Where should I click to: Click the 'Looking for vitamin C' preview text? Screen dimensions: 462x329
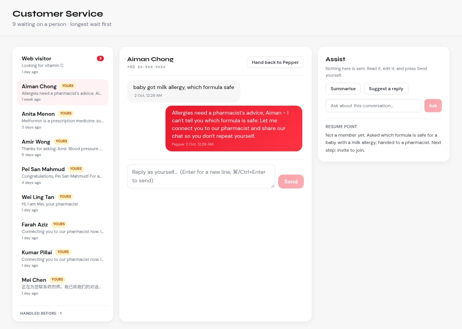point(42,66)
